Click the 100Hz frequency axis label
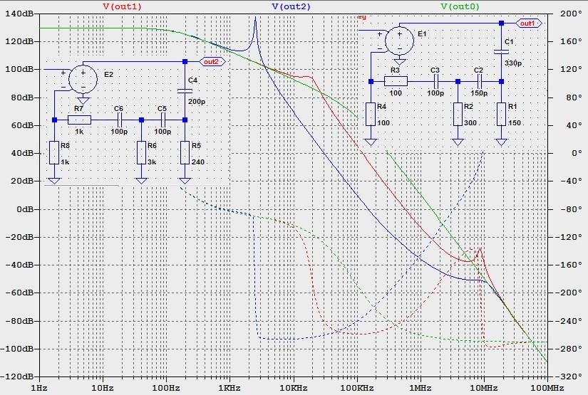This screenshot has width=588, height=395. click(166, 388)
